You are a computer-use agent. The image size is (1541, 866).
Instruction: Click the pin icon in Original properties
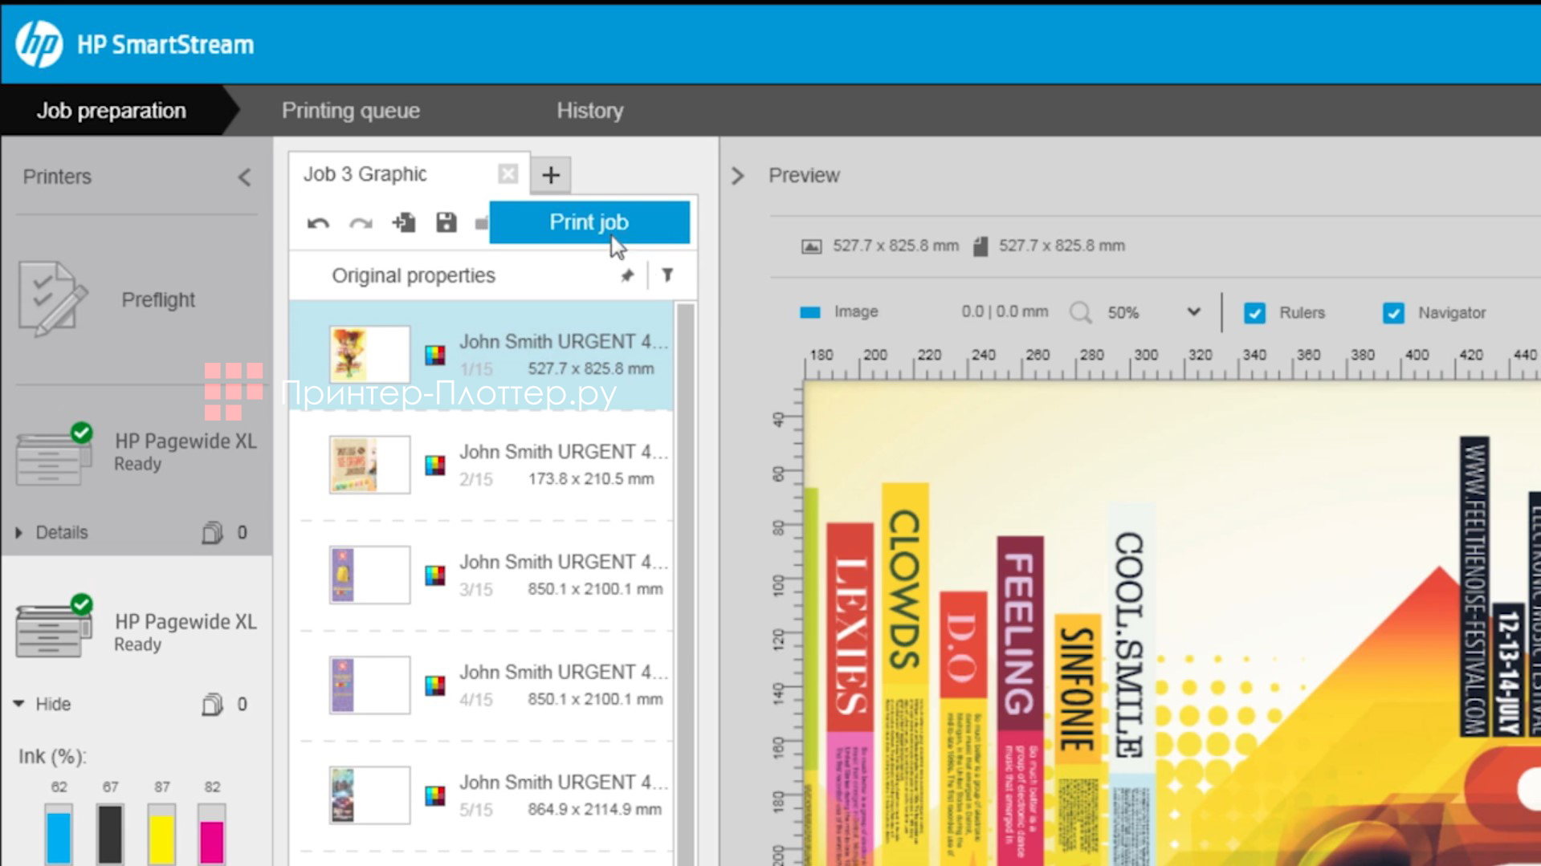tap(627, 275)
